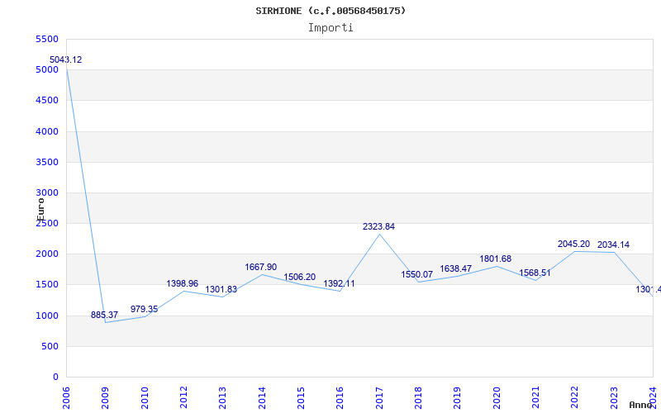The width and height of the screenshot is (661, 413).
Task: Click x-axis year 2018
Action: 419,398
